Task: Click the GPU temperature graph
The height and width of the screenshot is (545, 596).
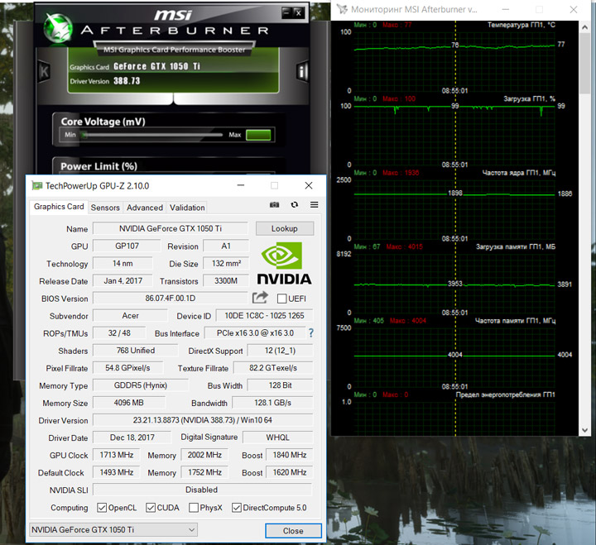Action: pyautogui.click(x=454, y=62)
